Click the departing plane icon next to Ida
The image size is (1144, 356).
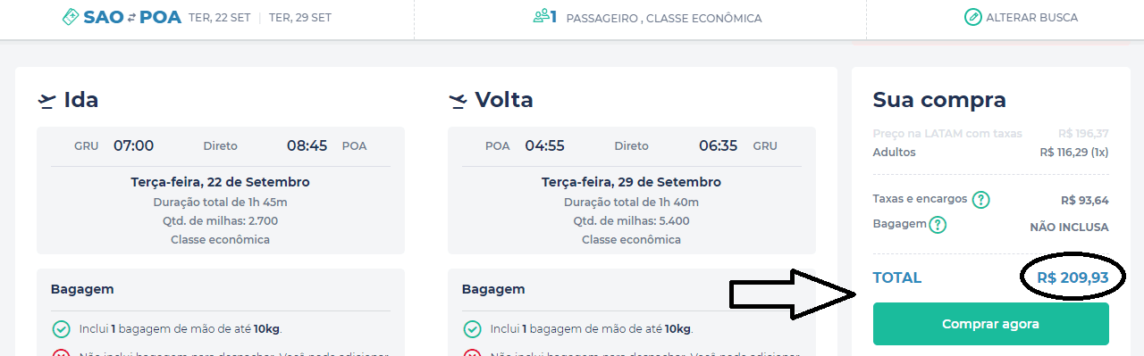(x=47, y=101)
